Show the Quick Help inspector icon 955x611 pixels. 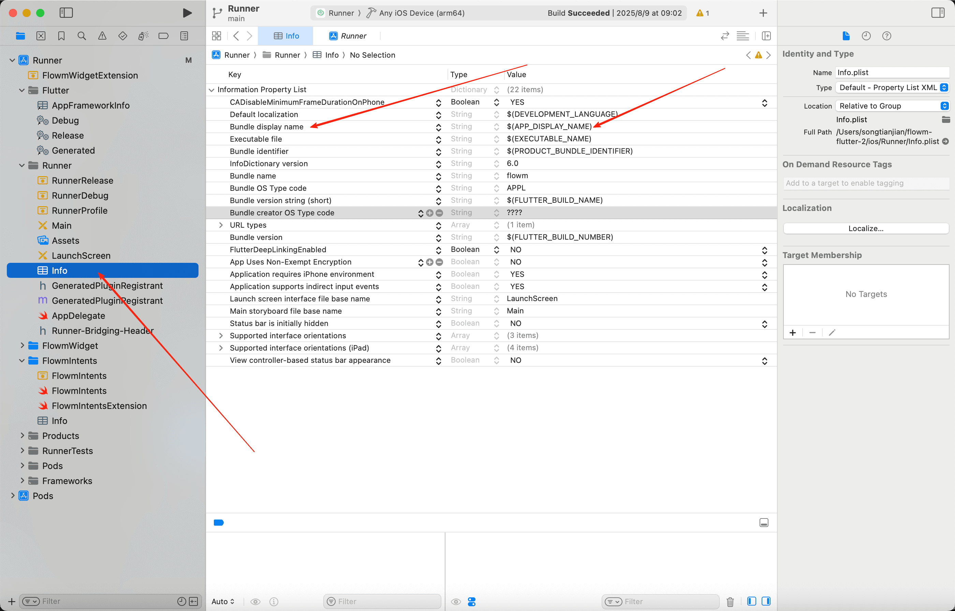tap(886, 36)
